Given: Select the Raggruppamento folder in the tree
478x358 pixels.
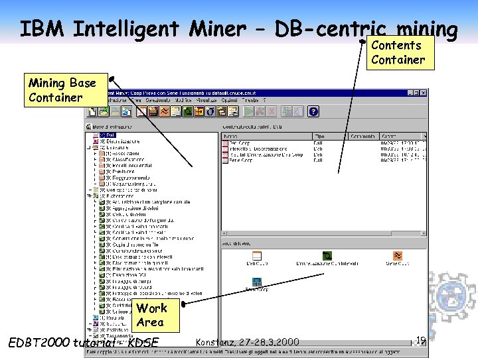Looking at the screenshot, I should tap(127, 178).
